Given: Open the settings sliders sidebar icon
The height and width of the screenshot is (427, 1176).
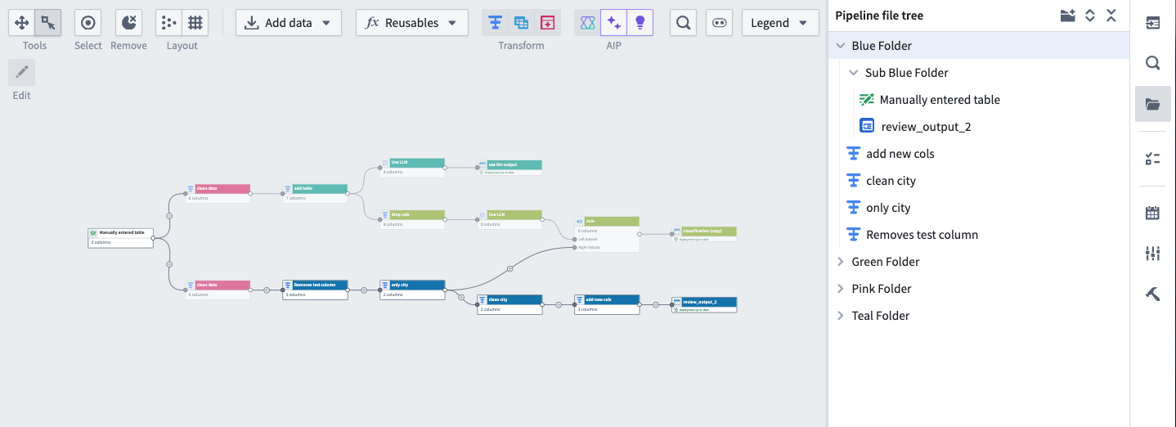Looking at the screenshot, I should [1152, 254].
